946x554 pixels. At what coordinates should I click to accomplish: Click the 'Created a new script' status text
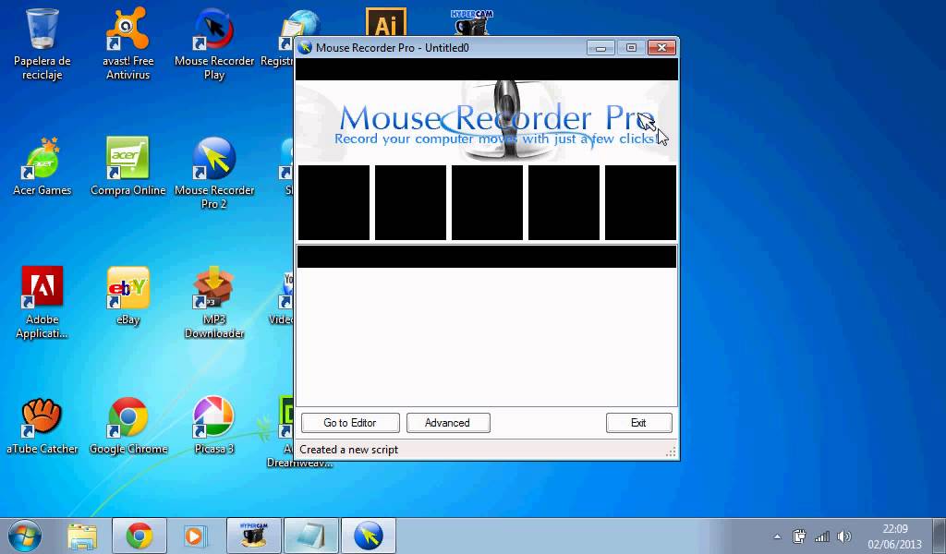[x=348, y=450]
